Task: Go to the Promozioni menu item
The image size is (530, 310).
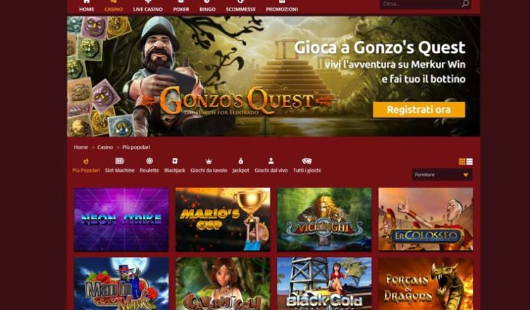Action: 282,9
